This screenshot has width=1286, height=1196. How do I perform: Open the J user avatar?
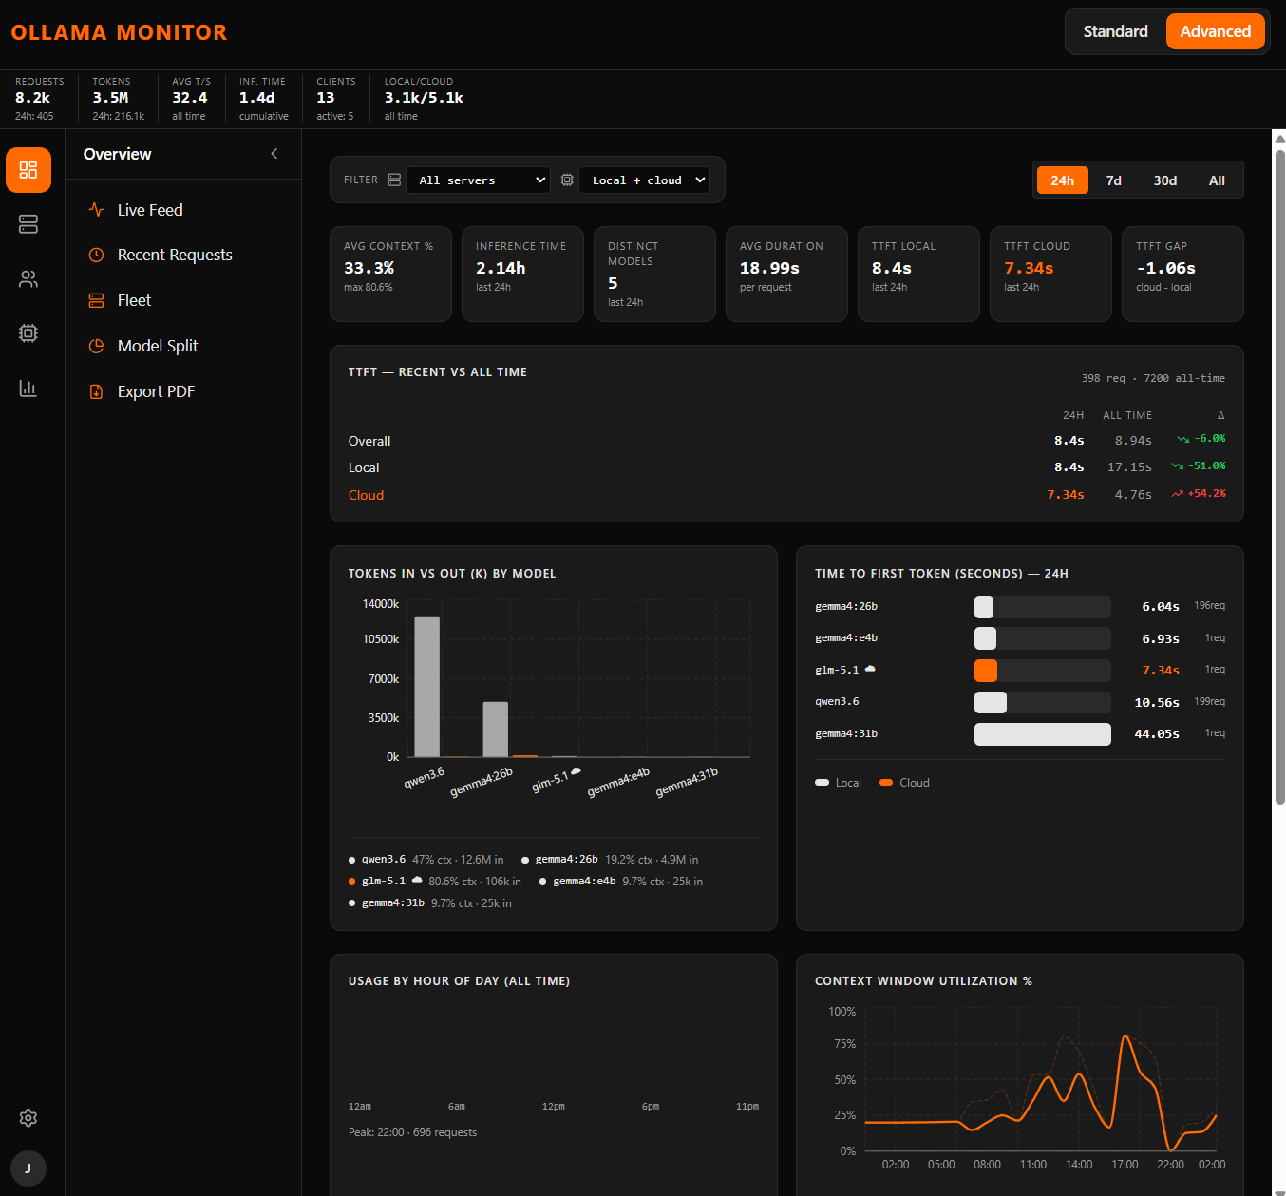click(x=28, y=1168)
